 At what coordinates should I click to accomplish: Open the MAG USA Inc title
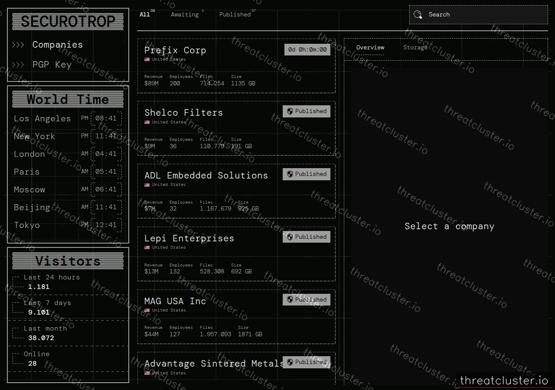click(x=175, y=301)
